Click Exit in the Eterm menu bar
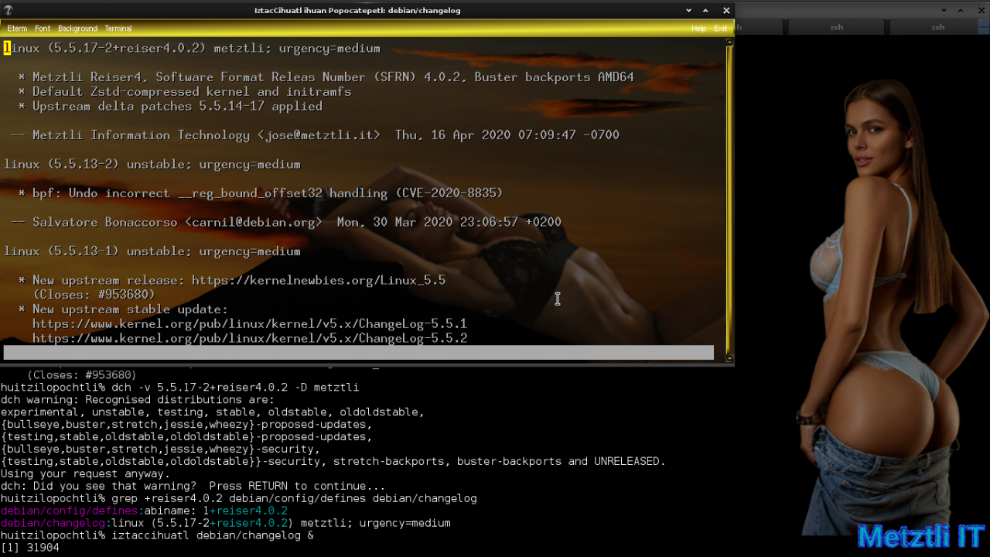This screenshot has width=990, height=557. click(720, 29)
